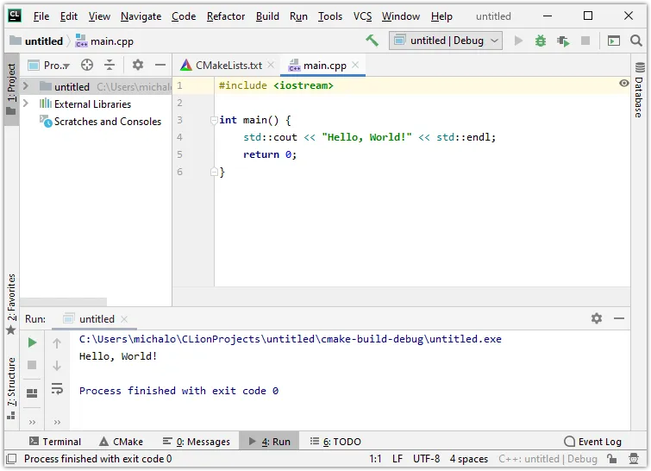Open the 0: Messages tool window

coord(196,442)
